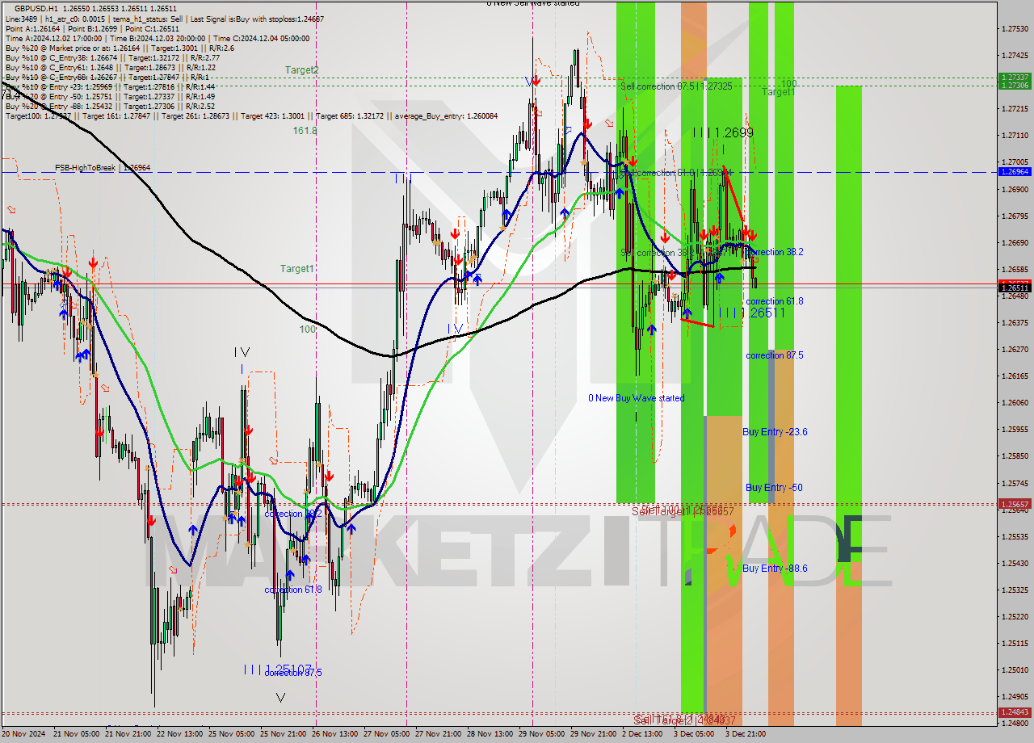1034x743 pixels.
Task: Click the 1.26795 price axis value
Action: [x=1014, y=216]
